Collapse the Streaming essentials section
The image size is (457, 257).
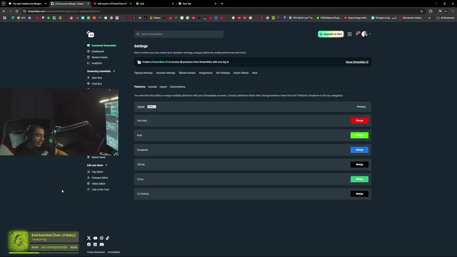pyautogui.click(x=114, y=71)
